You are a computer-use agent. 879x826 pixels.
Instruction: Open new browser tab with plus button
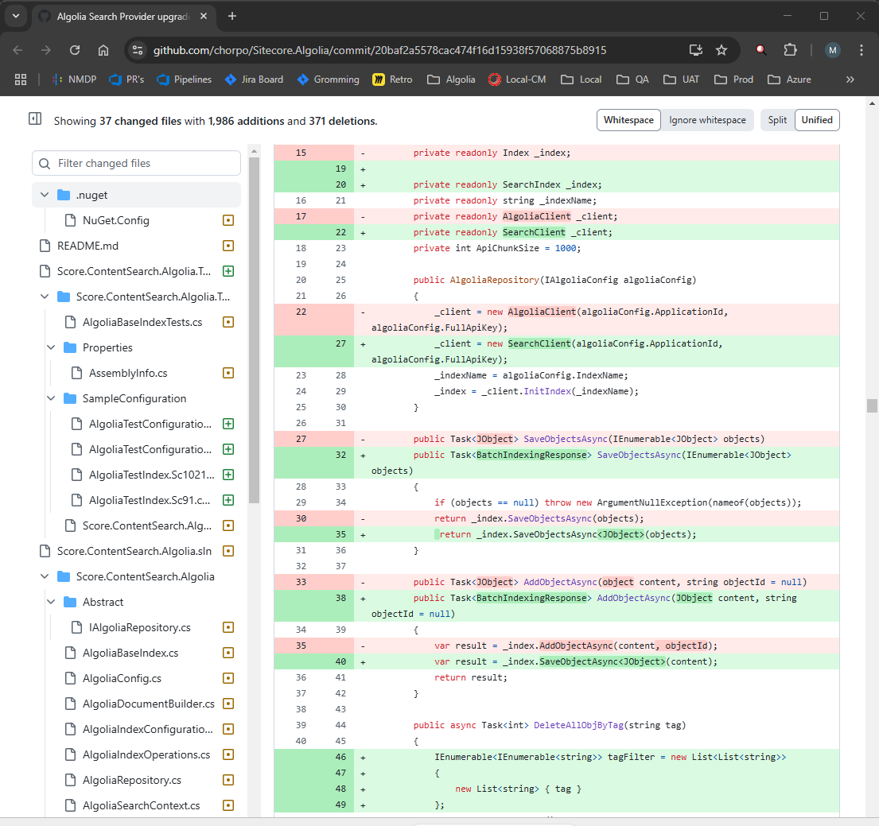[x=232, y=16]
